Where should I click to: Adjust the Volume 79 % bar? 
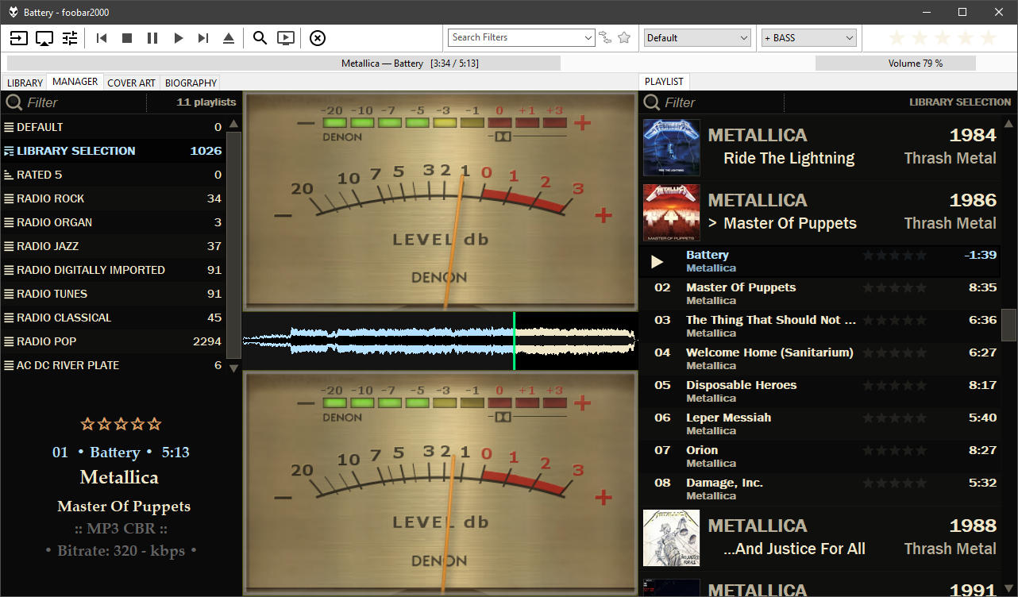915,64
